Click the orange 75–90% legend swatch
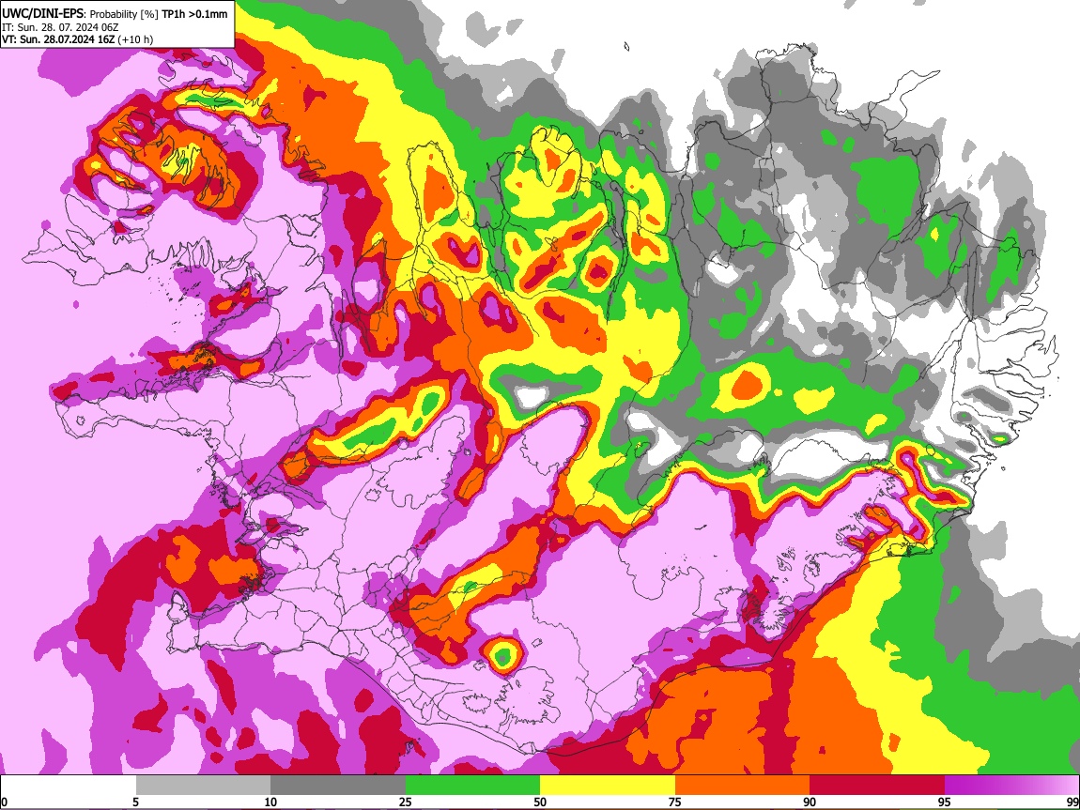 (743, 786)
